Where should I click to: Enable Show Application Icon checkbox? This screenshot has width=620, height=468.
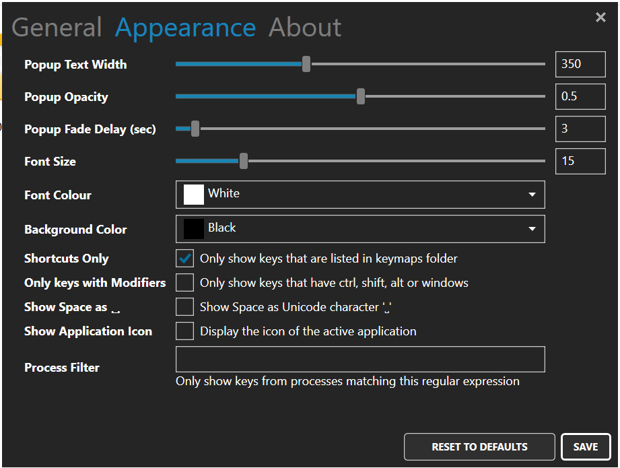[x=184, y=331]
